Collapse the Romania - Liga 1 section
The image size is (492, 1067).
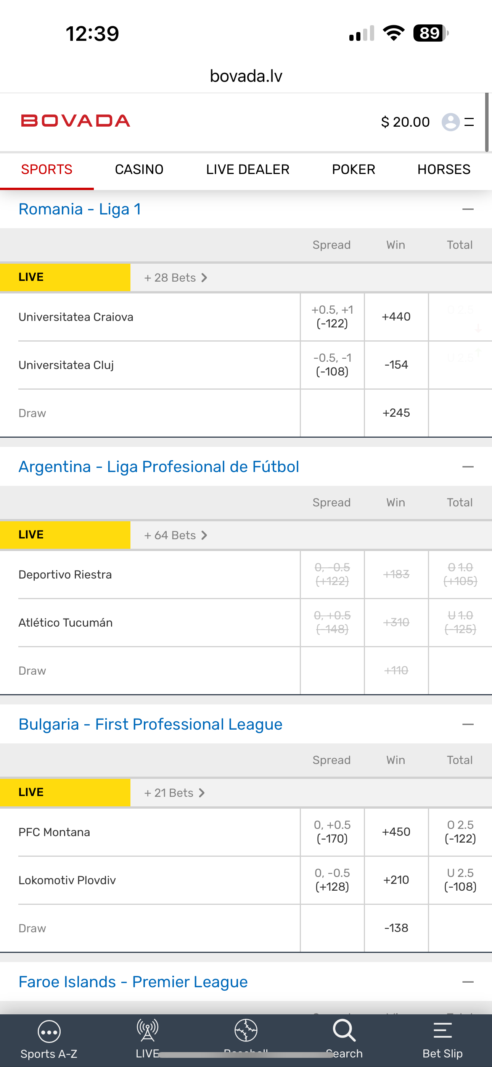pyautogui.click(x=468, y=210)
